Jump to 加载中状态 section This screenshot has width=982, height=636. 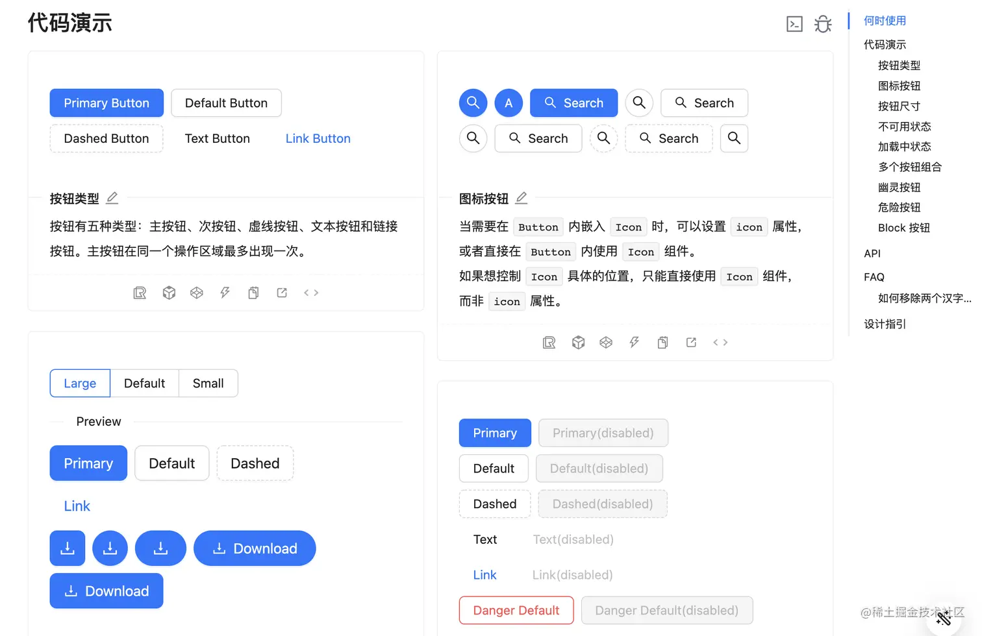click(905, 147)
